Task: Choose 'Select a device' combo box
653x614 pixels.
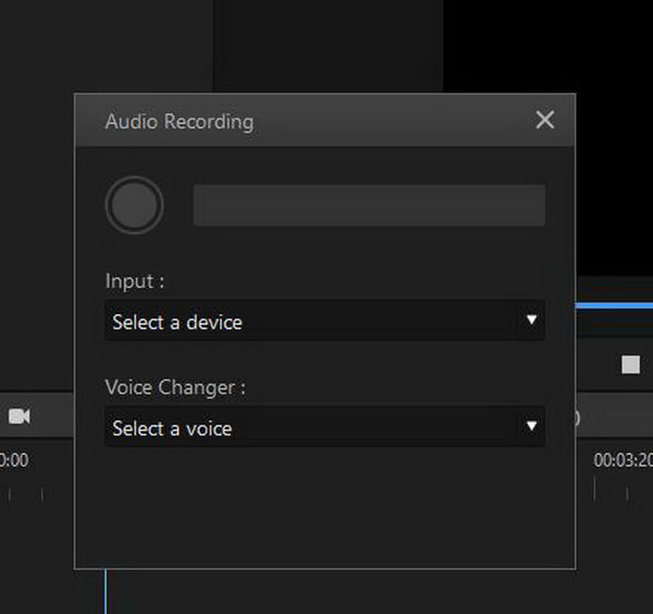Action: (325, 320)
